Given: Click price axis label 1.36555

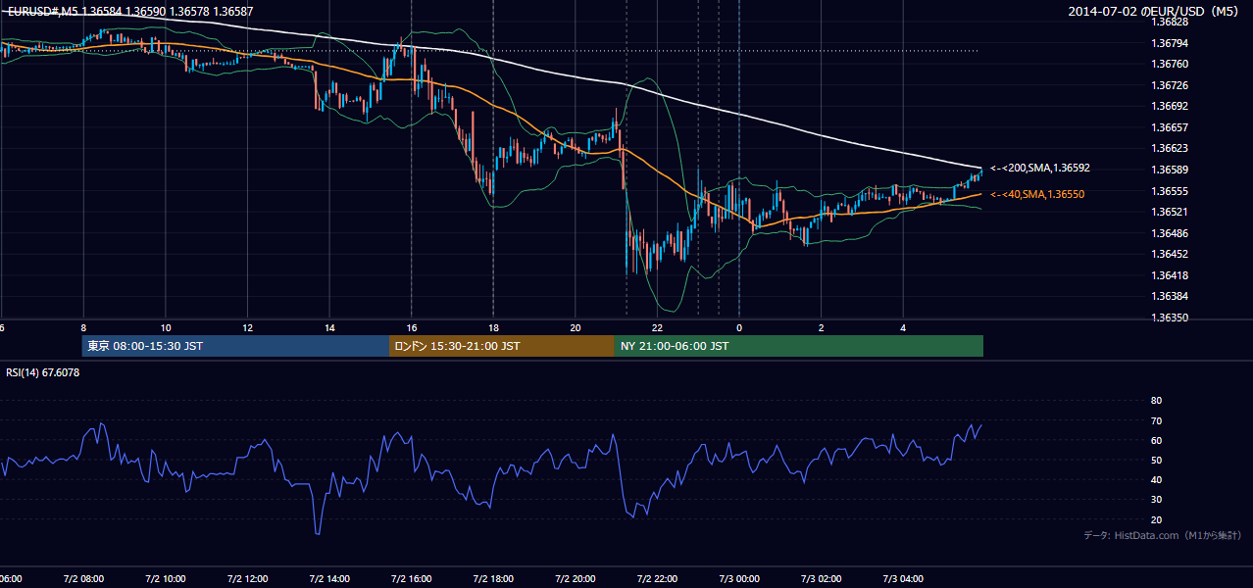Looking at the screenshot, I should (1171, 191).
